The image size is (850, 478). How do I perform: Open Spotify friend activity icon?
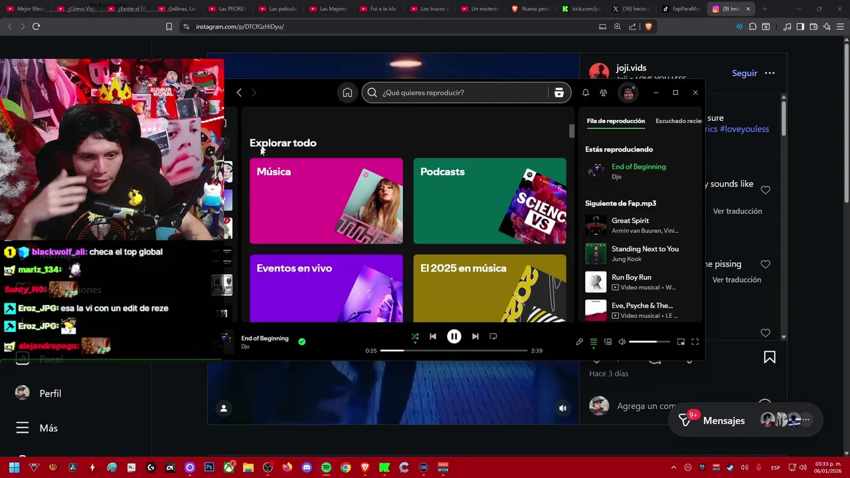(603, 93)
